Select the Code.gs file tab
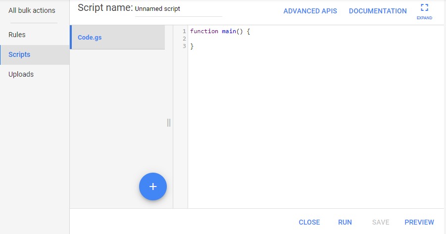The height and width of the screenshot is (234, 446). tap(117, 37)
